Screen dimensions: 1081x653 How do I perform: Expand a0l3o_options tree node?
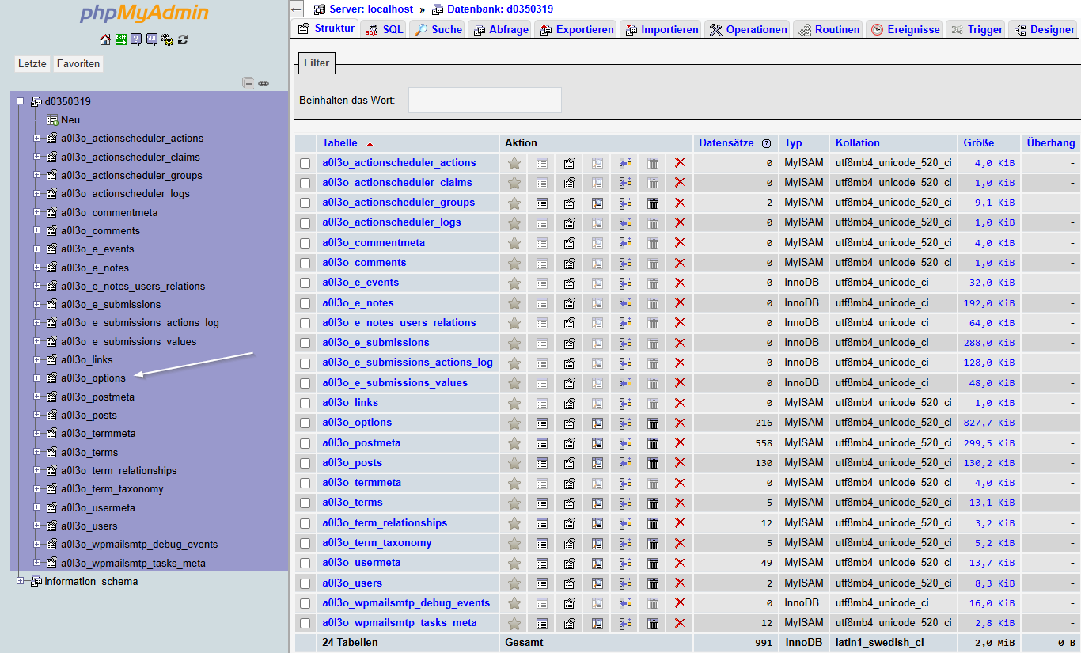coord(36,378)
